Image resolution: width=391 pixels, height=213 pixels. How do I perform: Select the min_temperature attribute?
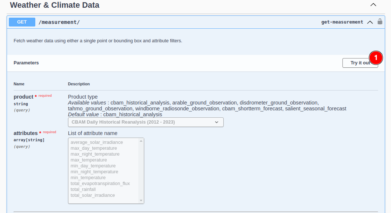[88, 178]
